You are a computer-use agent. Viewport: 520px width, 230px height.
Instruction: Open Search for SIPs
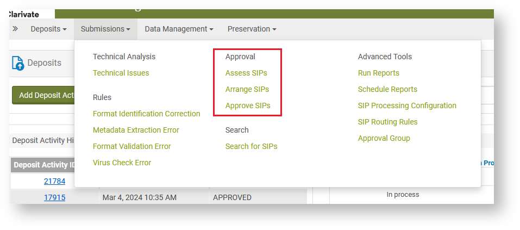click(x=251, y=146)
